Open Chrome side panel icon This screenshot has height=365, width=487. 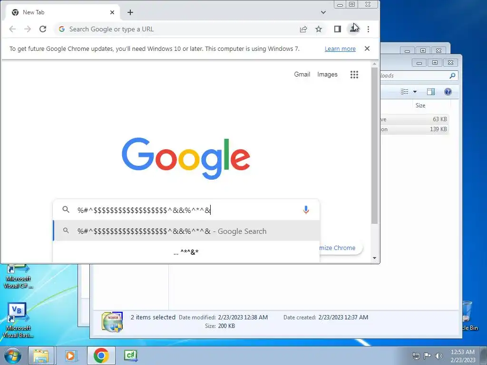pos(338,29)
